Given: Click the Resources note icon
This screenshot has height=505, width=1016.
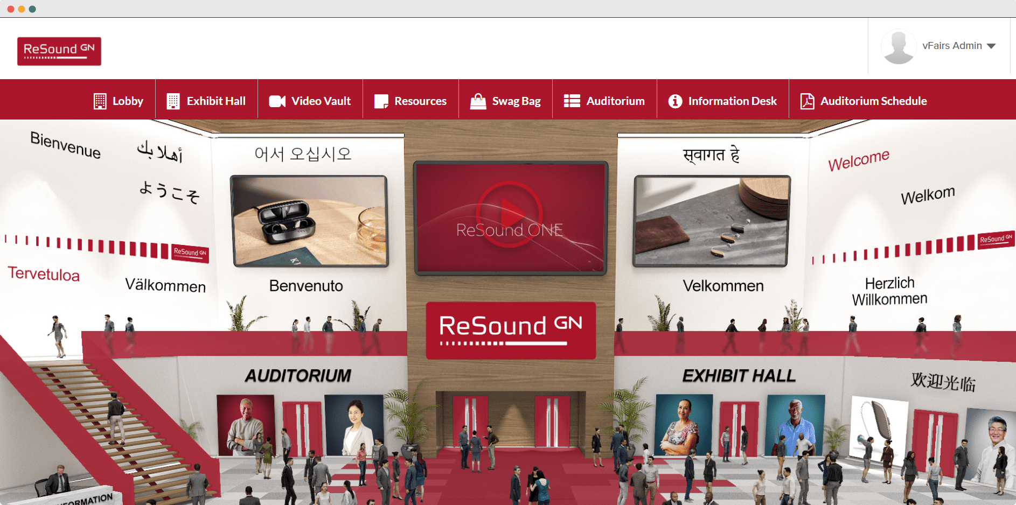Looking at the screenshot, I should pyautogui.click(x=381, y=101).
